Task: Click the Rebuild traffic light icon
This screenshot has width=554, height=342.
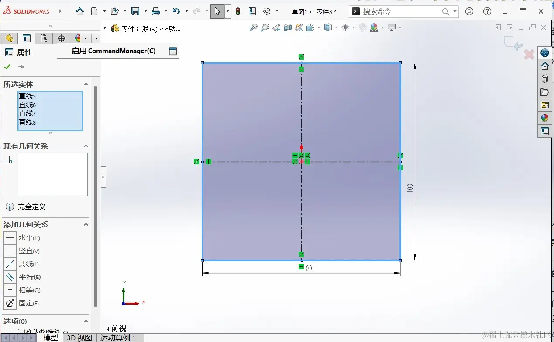Action: (x=238, y=12)
